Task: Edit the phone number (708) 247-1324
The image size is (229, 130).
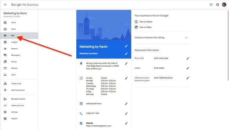Action: click(x=126, y=114)
